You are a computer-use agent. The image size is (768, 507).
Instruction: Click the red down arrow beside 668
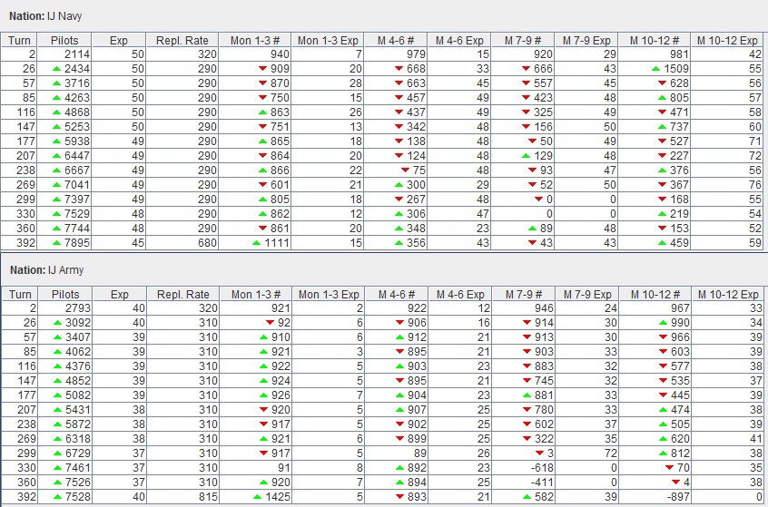(x=399, y=69)
